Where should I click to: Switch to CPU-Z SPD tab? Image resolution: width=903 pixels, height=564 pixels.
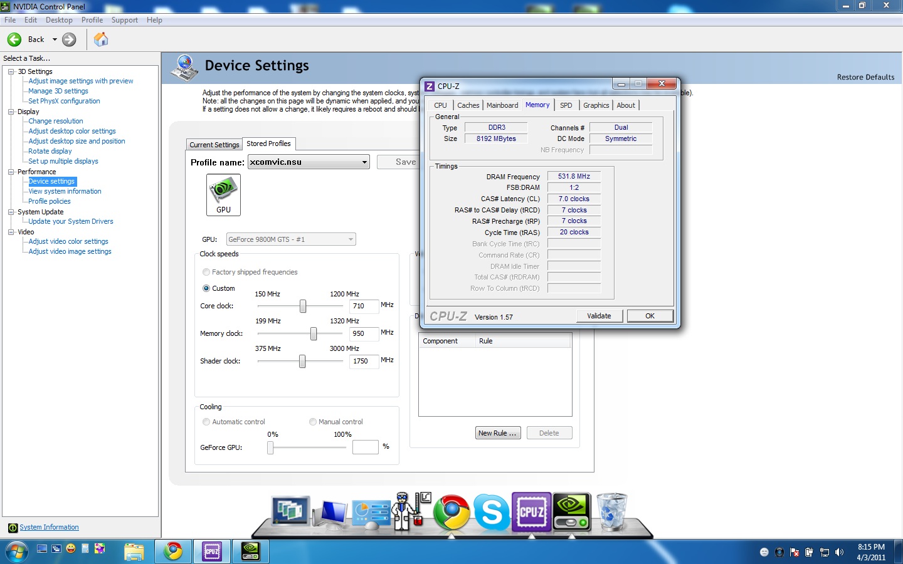[x=566, y=105]
